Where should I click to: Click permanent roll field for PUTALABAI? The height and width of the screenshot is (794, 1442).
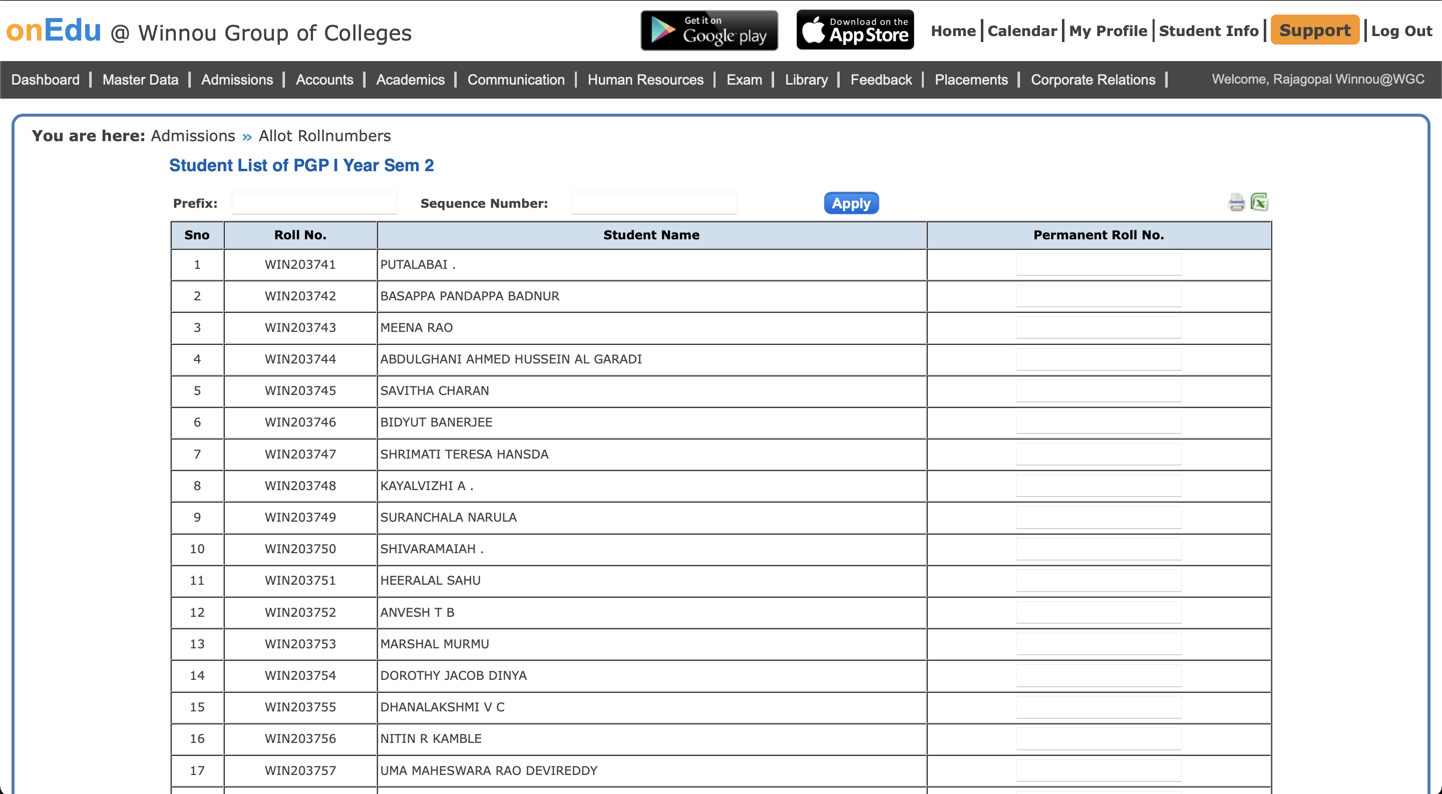(x=1099, y=265)
